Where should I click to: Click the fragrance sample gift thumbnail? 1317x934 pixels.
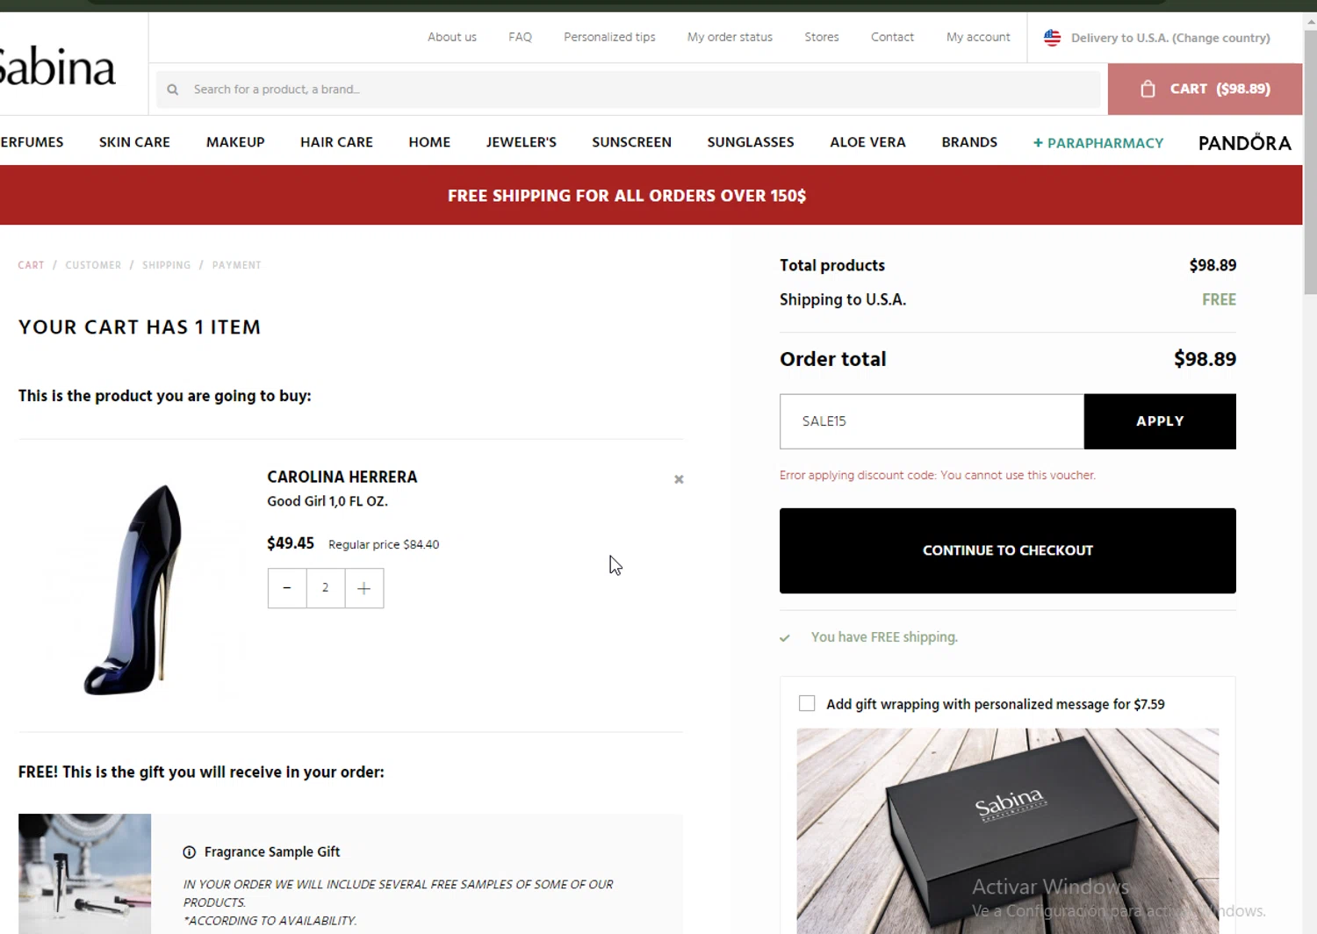[x=84, y=873]
